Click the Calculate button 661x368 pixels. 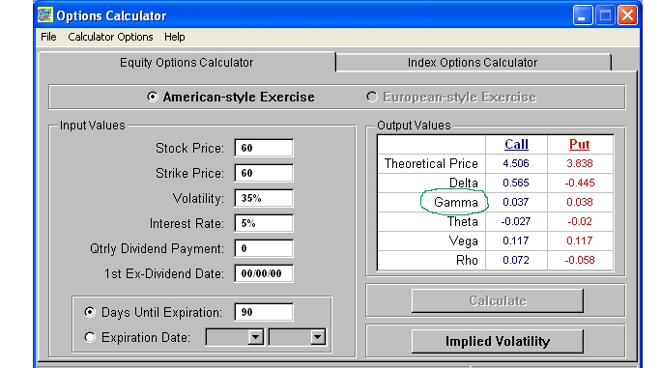click(x=498, y=301)
